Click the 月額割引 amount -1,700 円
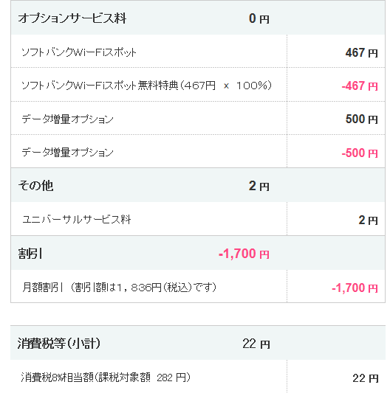Viewport: 390px width, 393px height. tap(355, 288)
